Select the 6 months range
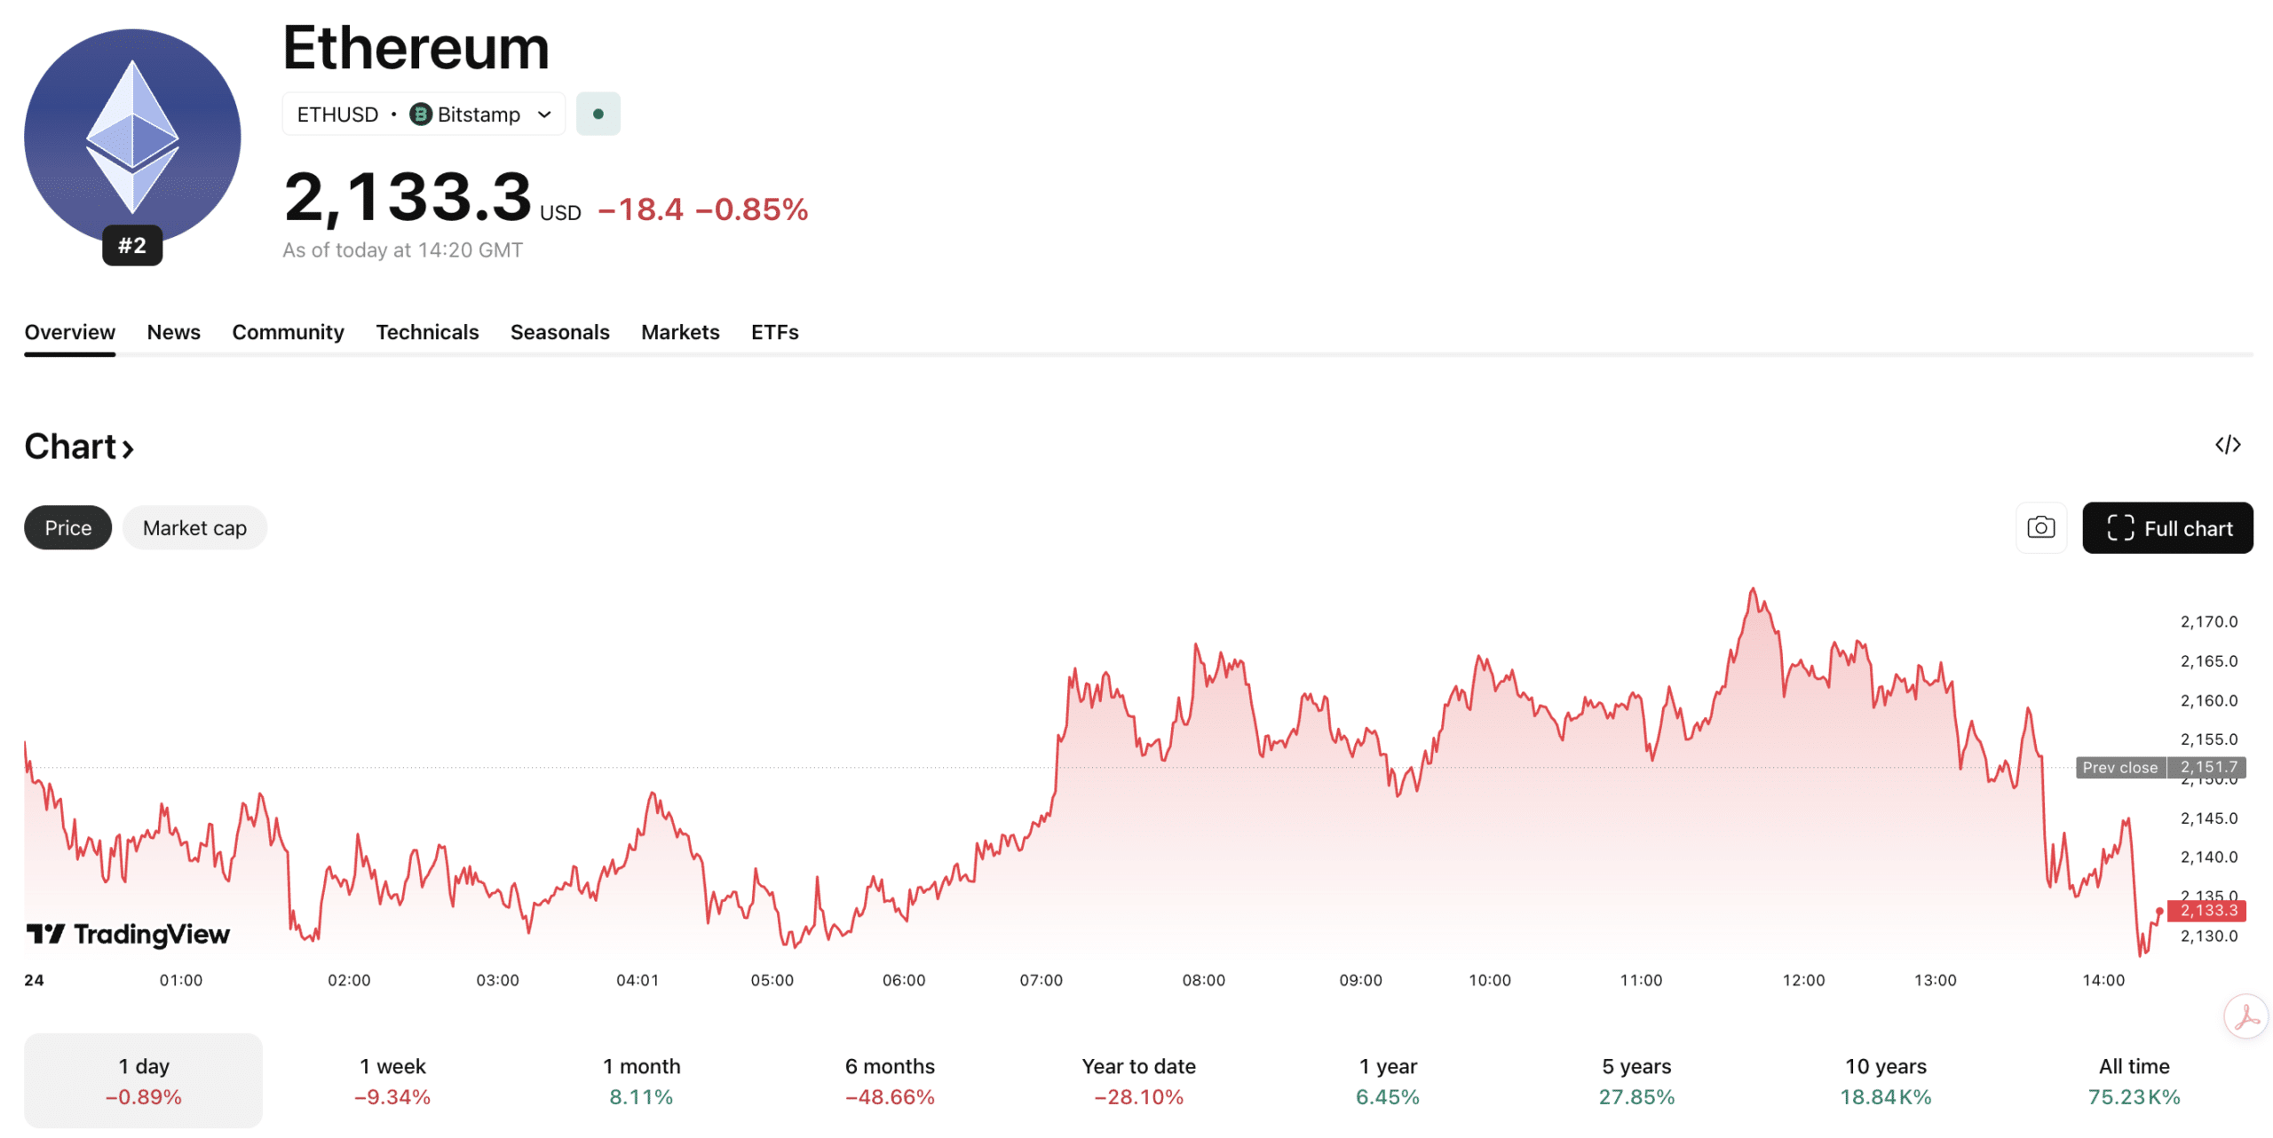 pos(890,1080)
